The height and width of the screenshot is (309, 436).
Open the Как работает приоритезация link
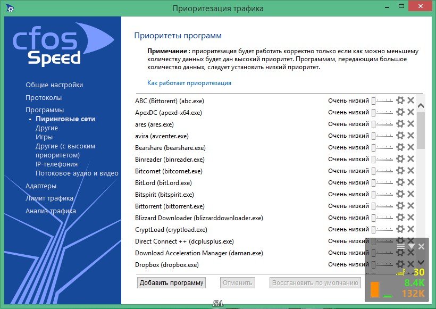(x=189, y=83)
